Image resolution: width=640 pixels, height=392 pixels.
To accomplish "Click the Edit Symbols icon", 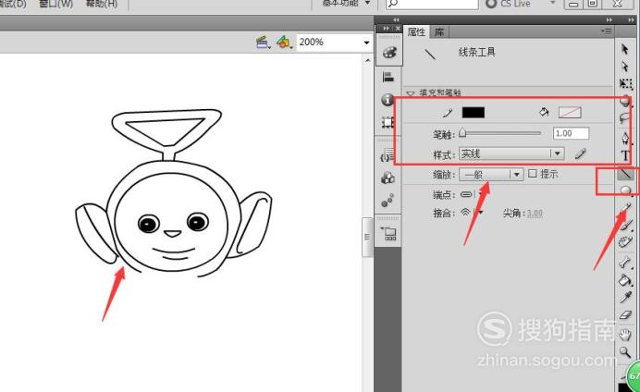I will coord(284,42).
